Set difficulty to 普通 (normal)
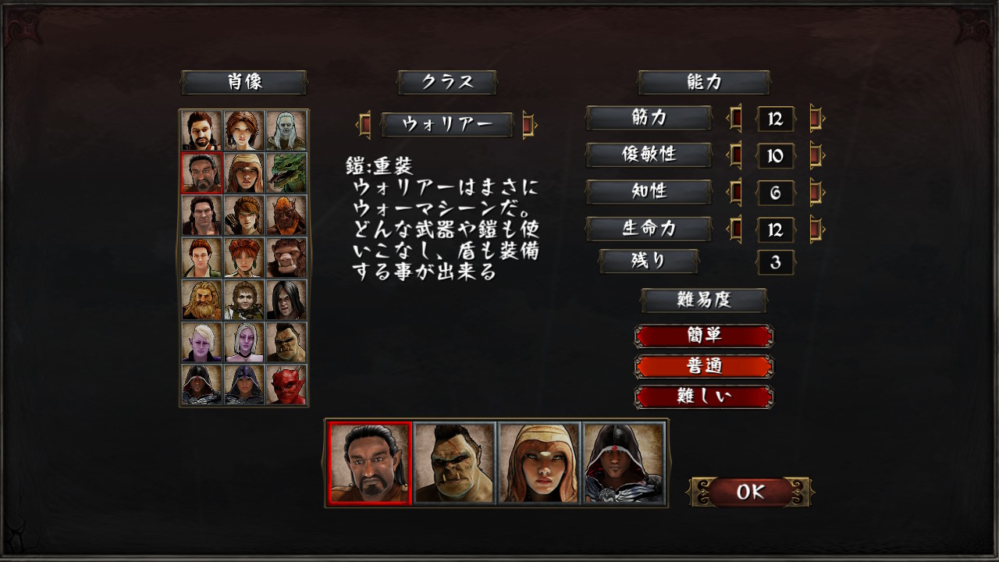 pos(704,366)
